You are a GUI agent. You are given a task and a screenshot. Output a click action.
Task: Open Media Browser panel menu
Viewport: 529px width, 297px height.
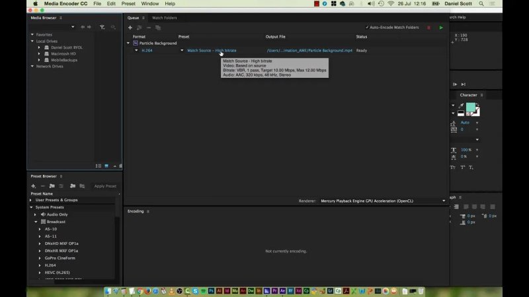(x=61, y=18)
